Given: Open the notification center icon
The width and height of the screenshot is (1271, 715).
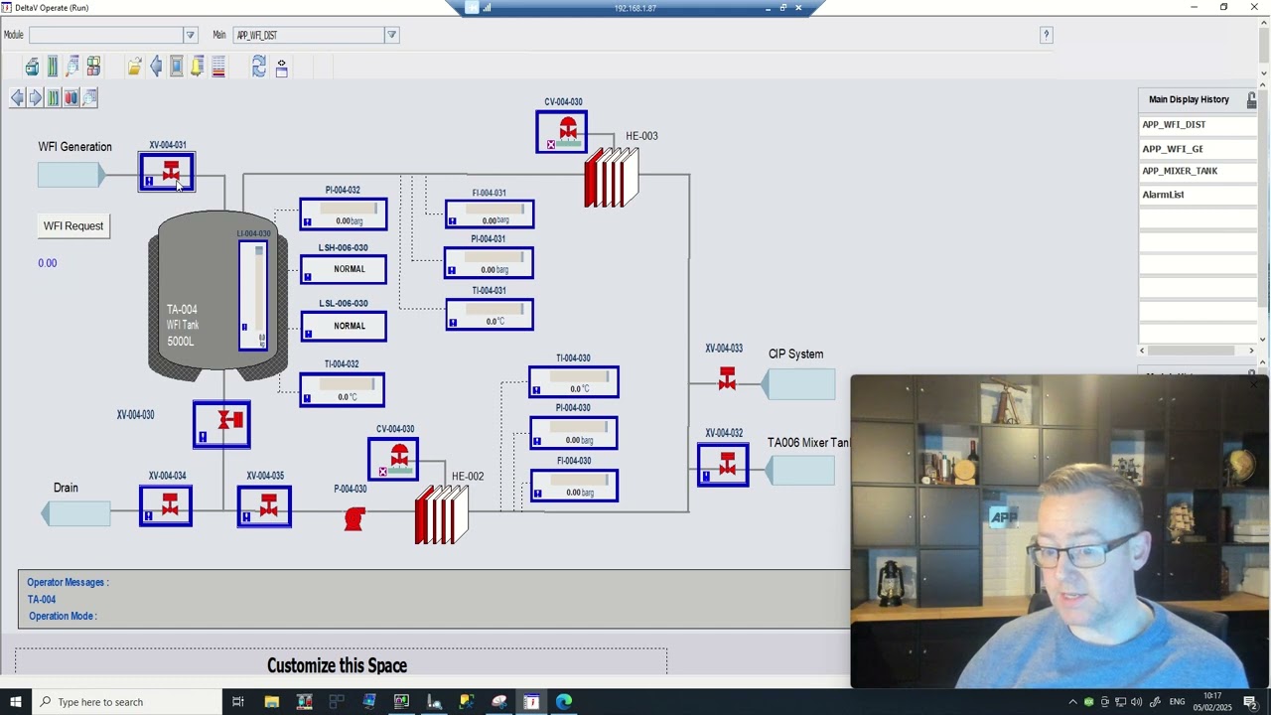Looking at the screenshot, I should click(x=1250, y=702).
